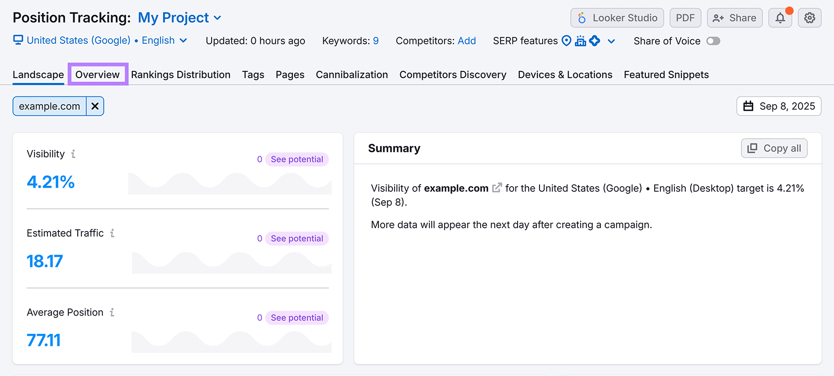Click the Copy all button

[774, 148]
